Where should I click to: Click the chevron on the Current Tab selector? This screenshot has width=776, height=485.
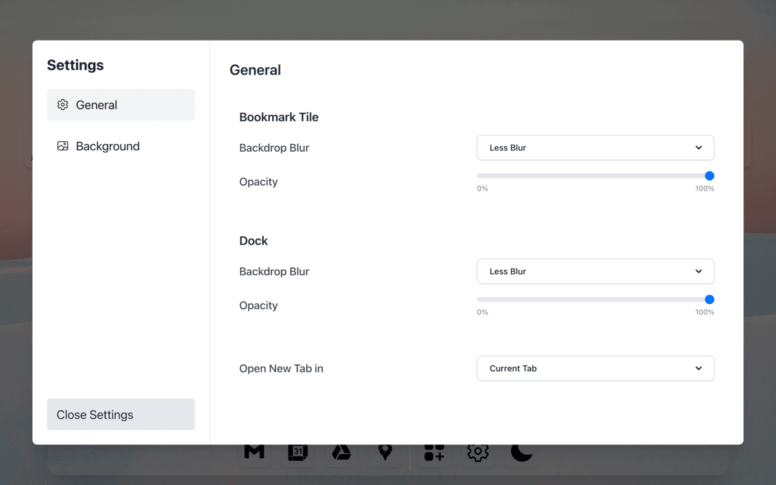tap(698, 368)
